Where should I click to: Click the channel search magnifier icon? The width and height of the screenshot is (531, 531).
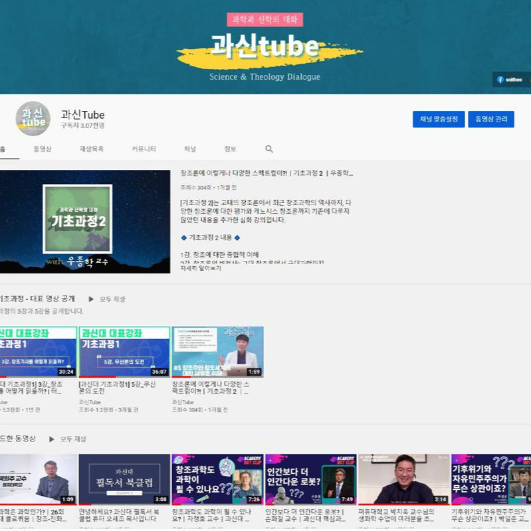click(x=269, y=149)
